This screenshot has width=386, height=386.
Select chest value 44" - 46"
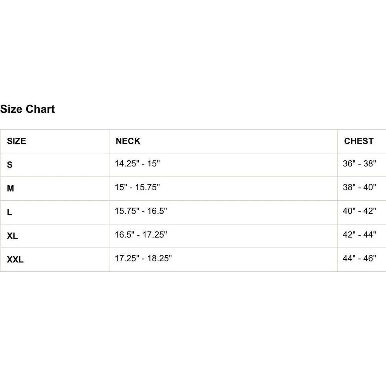point(359,258)
